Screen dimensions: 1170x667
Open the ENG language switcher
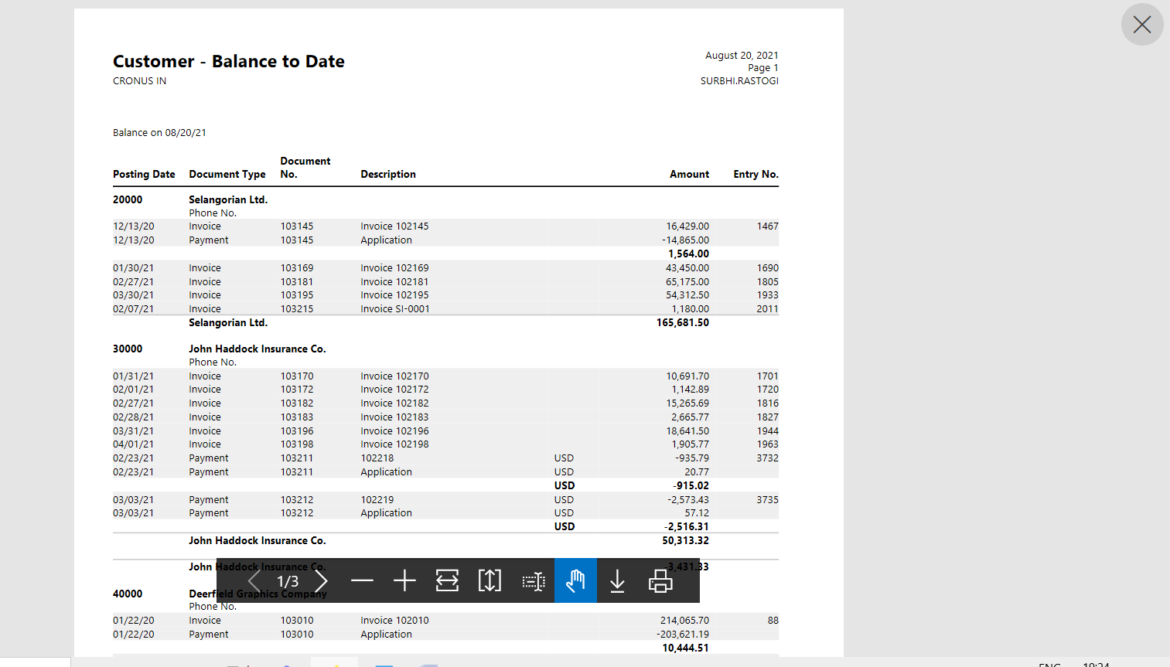(x=1050, y=664)
